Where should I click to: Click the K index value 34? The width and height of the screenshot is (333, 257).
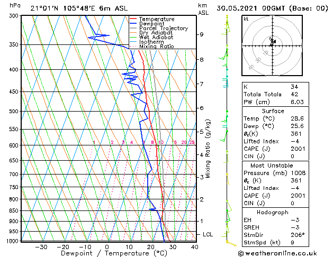coord(294,87)
